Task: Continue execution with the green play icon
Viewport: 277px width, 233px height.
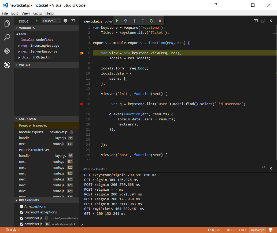Action: pyautogui.click(x=117, y=21)
